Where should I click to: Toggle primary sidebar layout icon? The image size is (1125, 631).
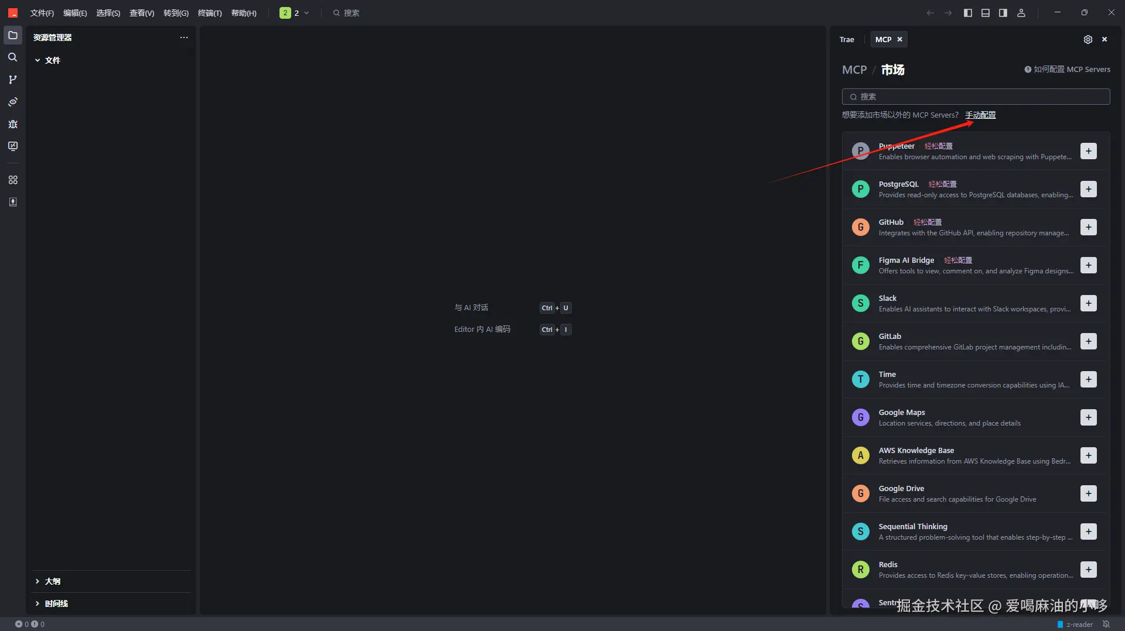pos(967,13)
